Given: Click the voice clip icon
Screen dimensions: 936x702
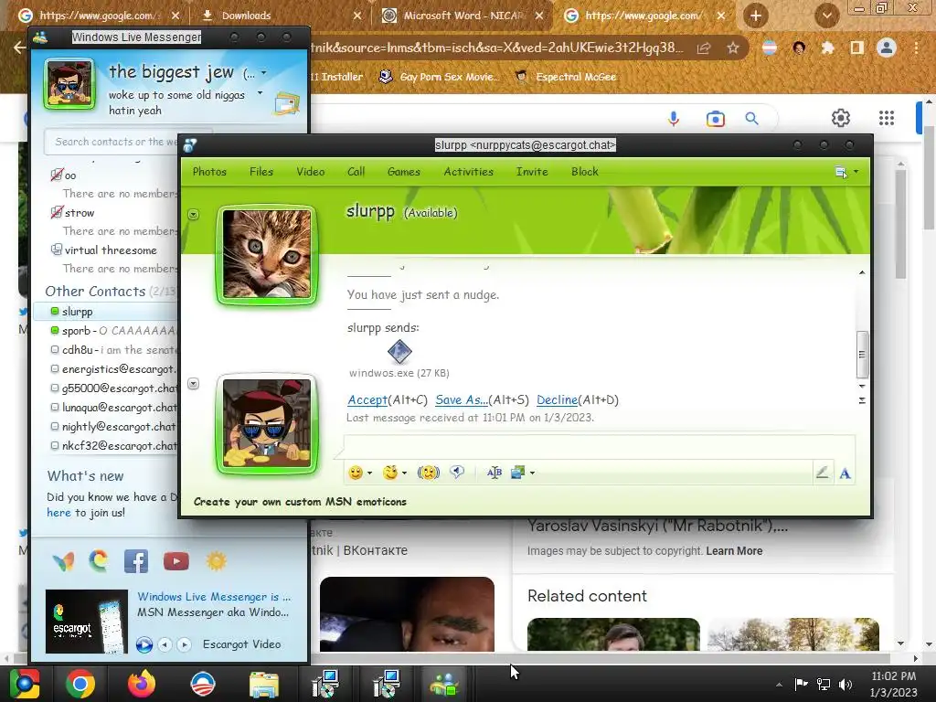Looking at the screenshot, I should click(x=457, y=473).
